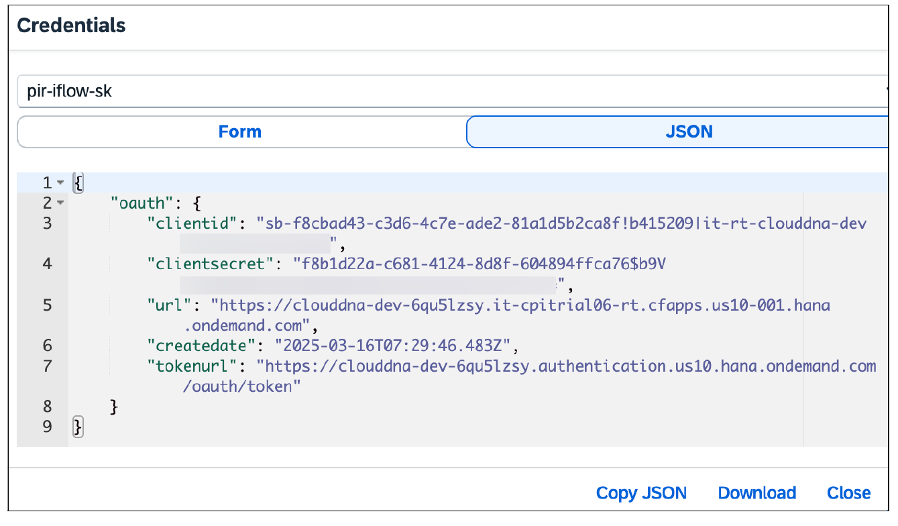Place cursor on the "url" key

click(x=170, y=305)
